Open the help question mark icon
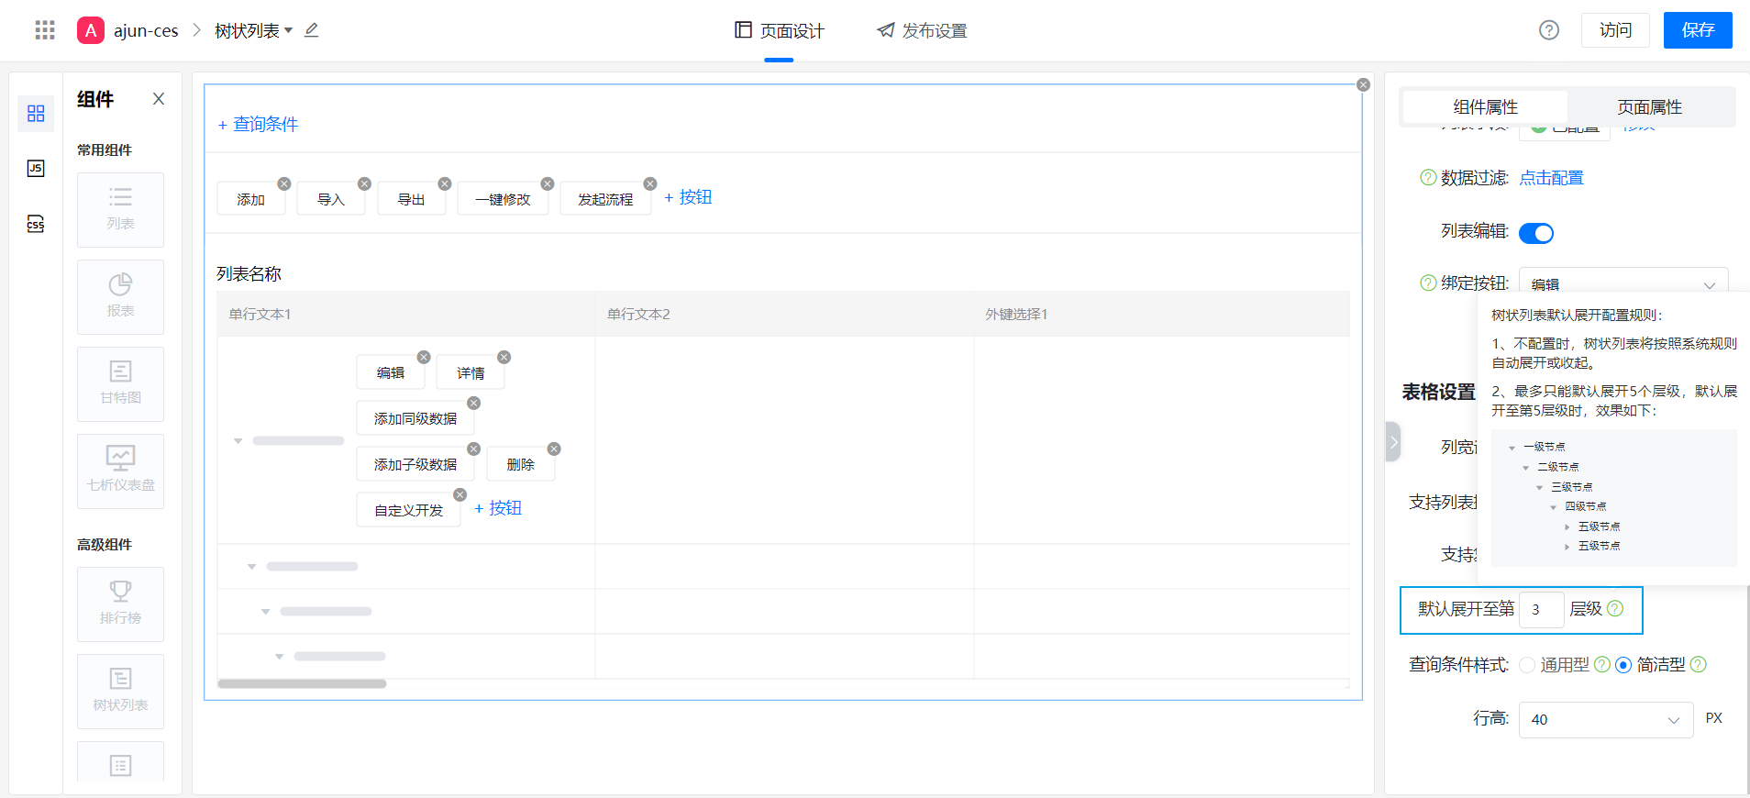 (x=1548, y=30)
